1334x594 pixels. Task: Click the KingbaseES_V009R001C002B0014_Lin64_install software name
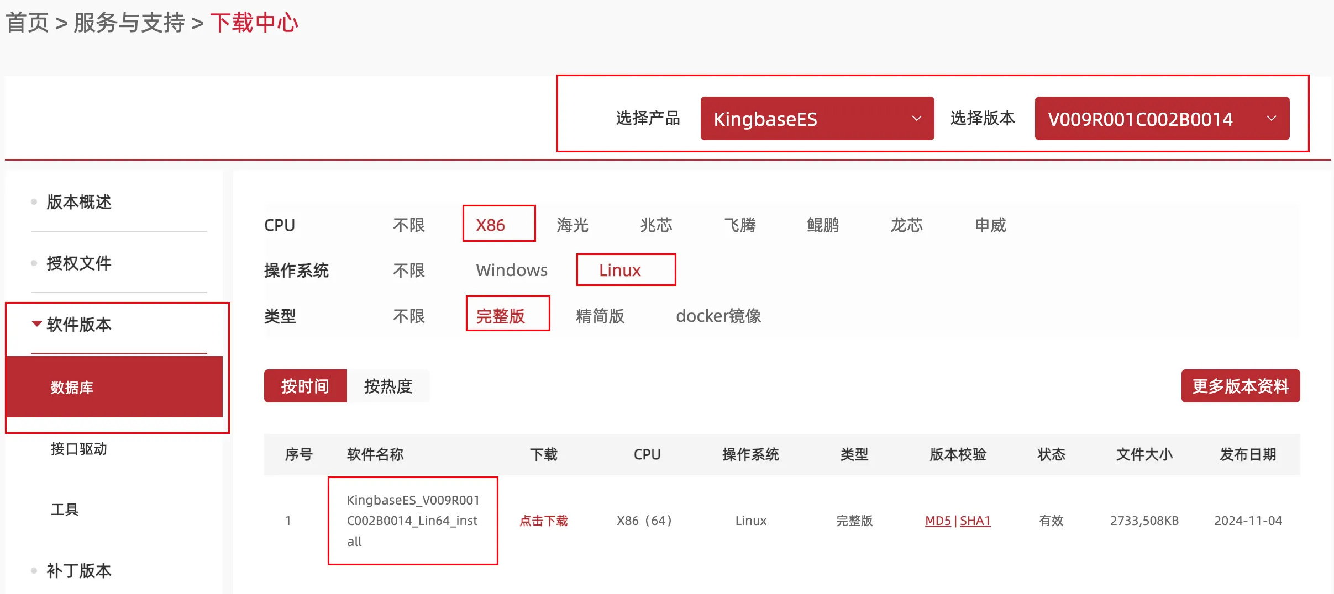click(x=413, y=521)
